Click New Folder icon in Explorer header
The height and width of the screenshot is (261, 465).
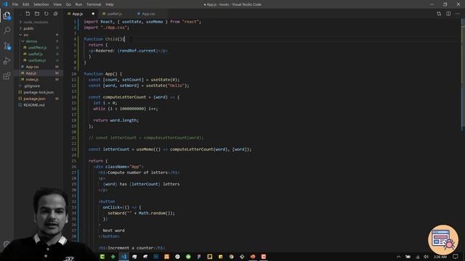(37, 14)
